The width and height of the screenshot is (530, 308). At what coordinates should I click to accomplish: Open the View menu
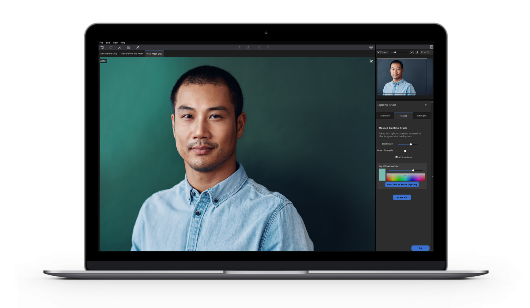click(115, 43)
